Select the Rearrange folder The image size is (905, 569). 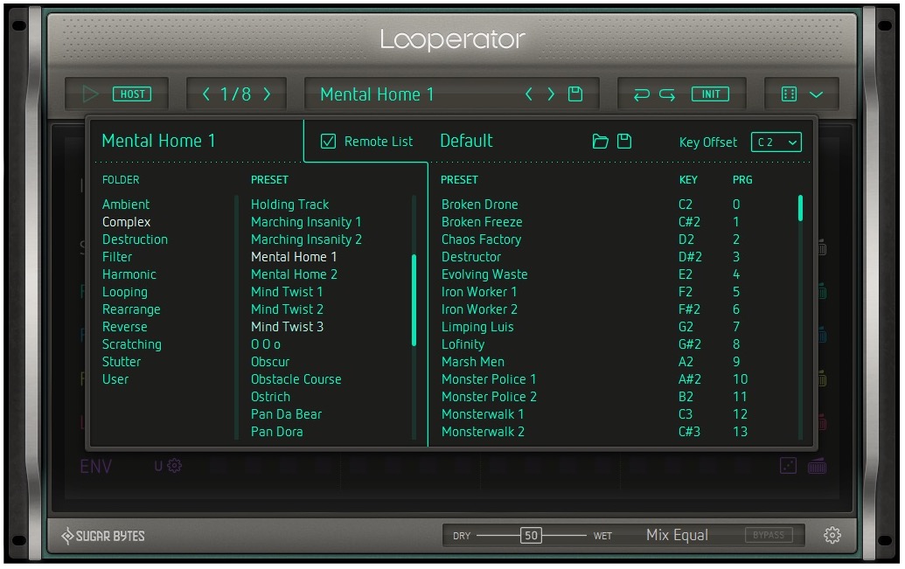[x=131, y=309]
